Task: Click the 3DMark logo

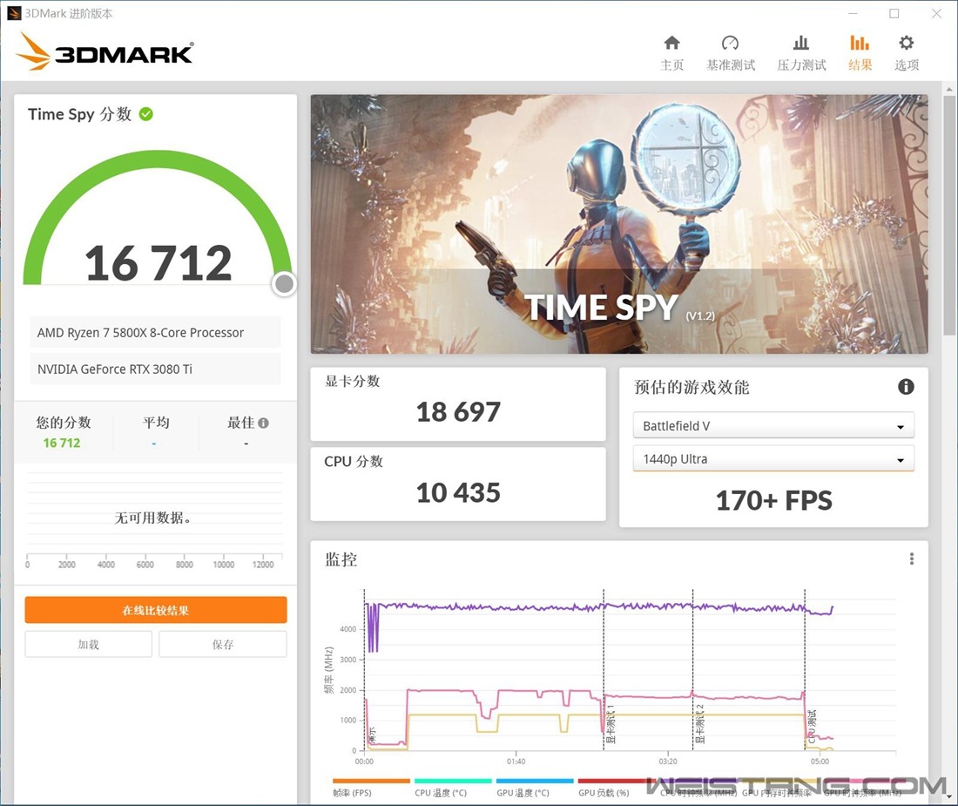Action: (105, 51)
